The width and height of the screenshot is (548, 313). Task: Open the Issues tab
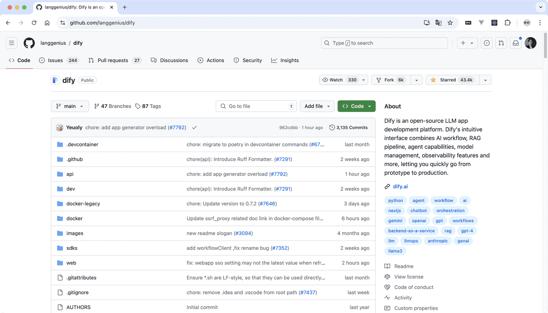click(59, 60)
